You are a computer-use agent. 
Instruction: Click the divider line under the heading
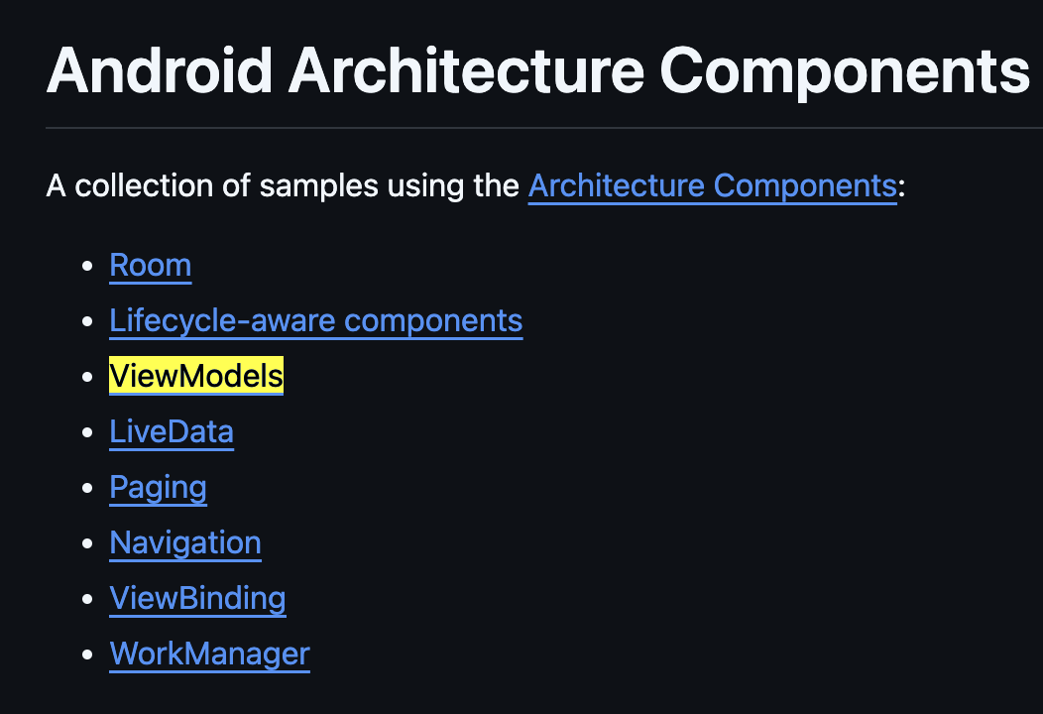(x=544, y=127)
